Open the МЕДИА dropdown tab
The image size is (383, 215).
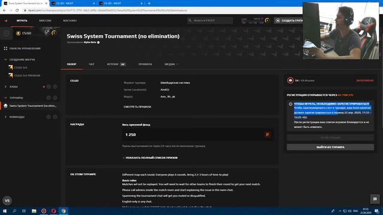pyautogui.click(x=171, y=64)
